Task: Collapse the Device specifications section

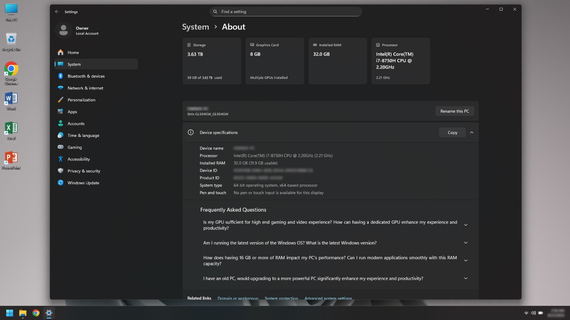Action: (472, 132)
